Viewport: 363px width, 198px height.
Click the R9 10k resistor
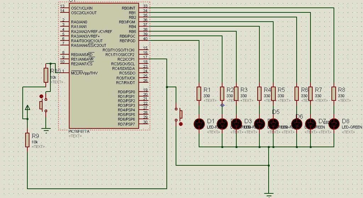(27, 139)
